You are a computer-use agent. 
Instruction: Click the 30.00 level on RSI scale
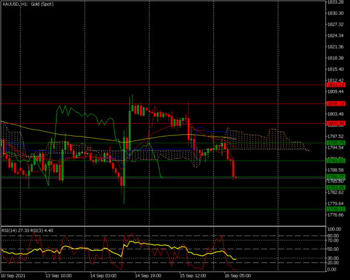pos(333,258)
